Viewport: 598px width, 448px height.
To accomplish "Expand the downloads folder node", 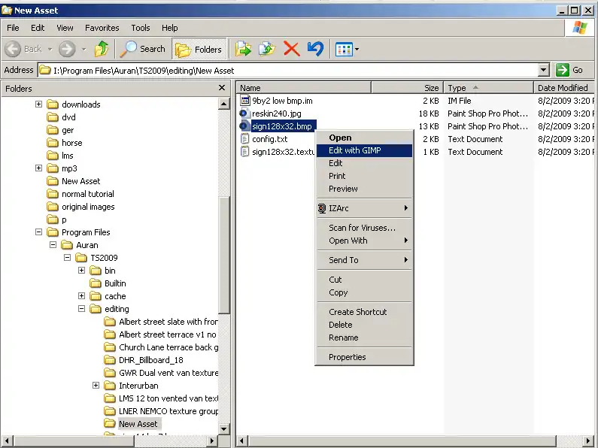I will pos(39,104).
